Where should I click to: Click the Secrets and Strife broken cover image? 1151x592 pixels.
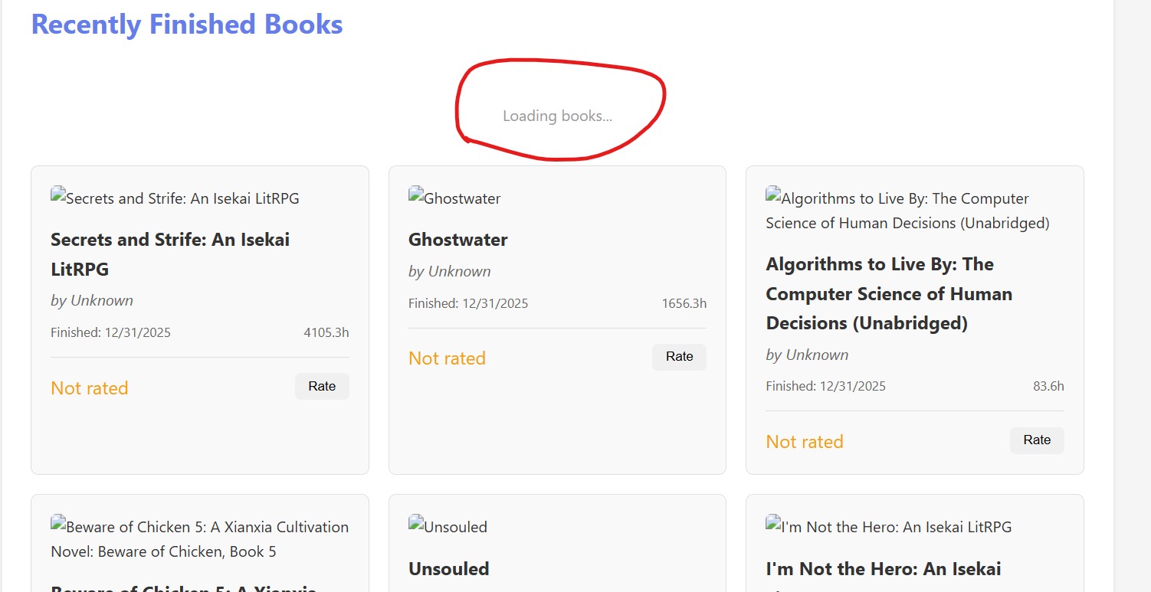click(x=175, y=198)
